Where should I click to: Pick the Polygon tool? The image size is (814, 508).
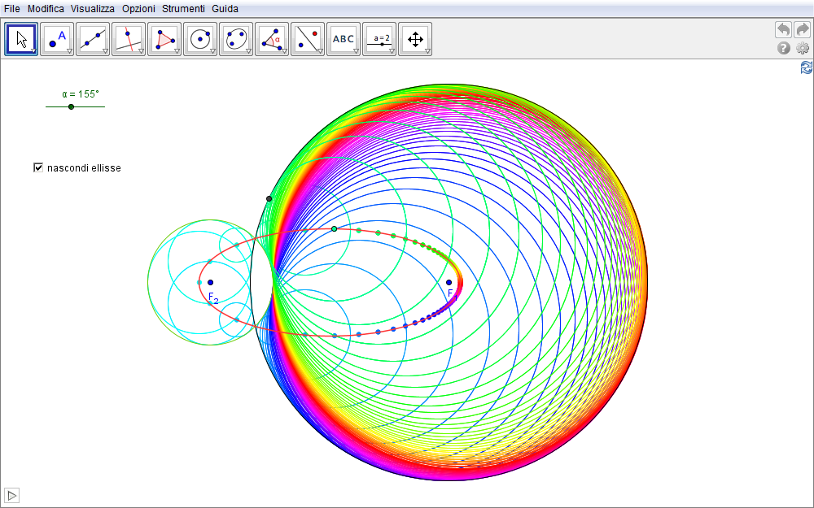pyautogui.click(x=164, y=38)
